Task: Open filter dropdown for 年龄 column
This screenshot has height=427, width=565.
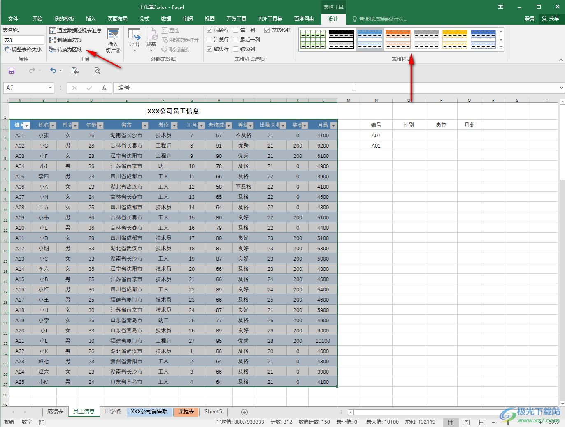Action: (x=100, y=125)
